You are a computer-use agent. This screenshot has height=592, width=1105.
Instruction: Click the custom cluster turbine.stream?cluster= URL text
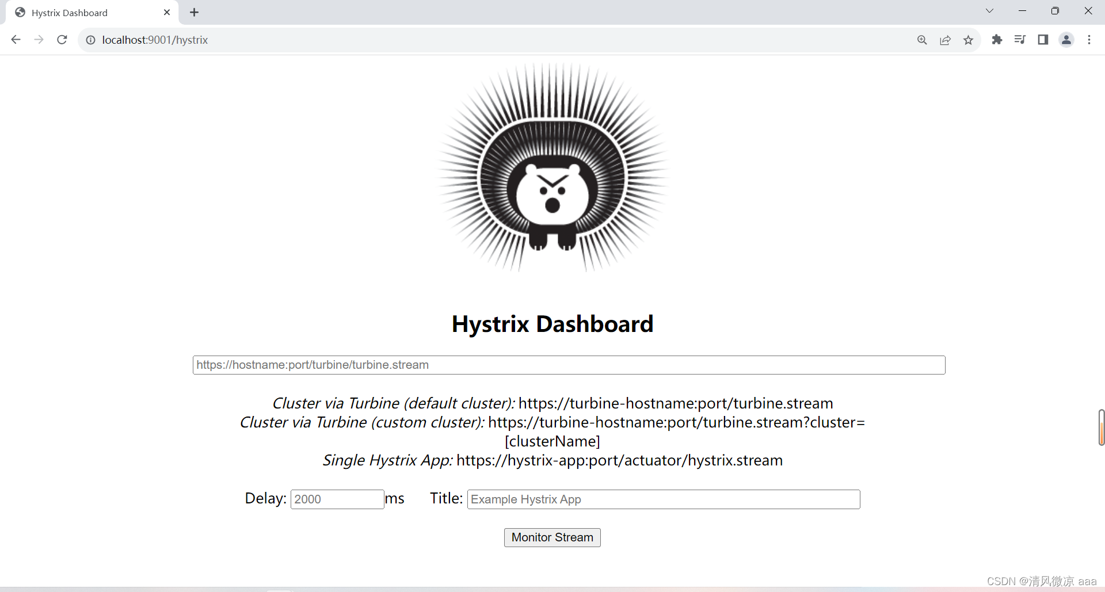pyautogui.click(x=676, y=422)
